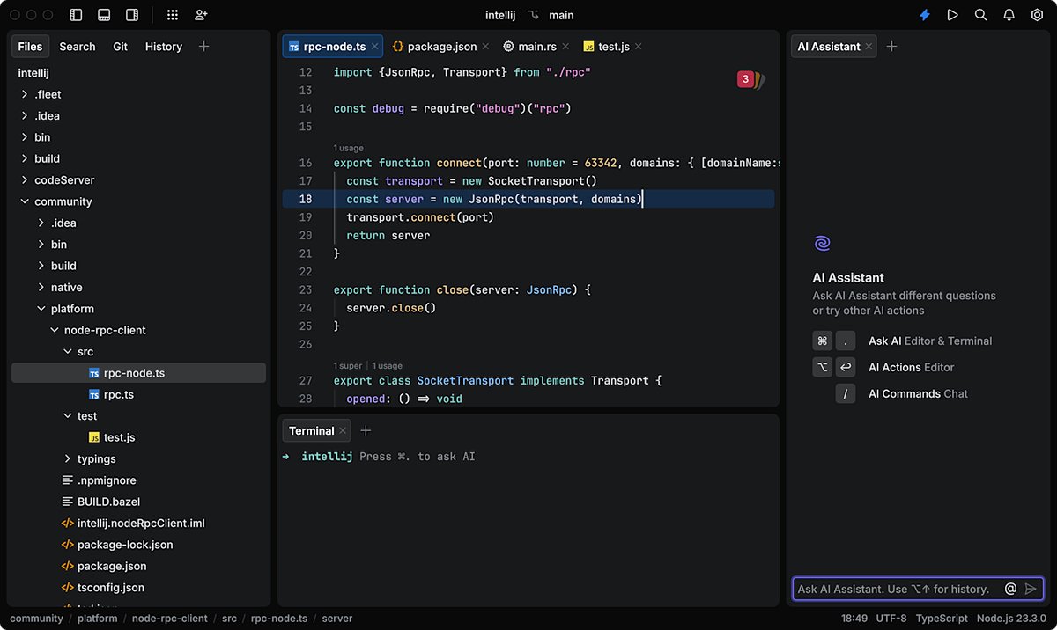The width and height of the screenshot is (1057, 630).
Task: Click the send arrow icon
Action: [1031, 589]
